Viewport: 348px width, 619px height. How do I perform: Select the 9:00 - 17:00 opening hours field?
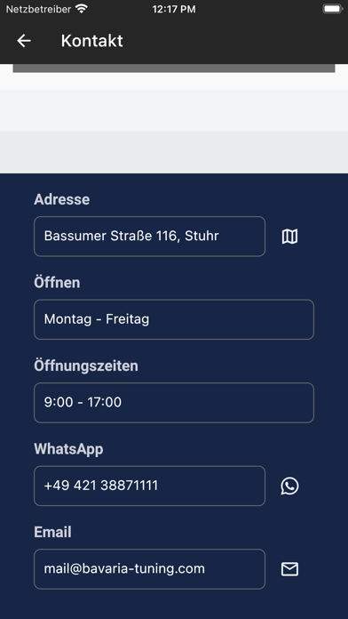[x=174, y=403]
